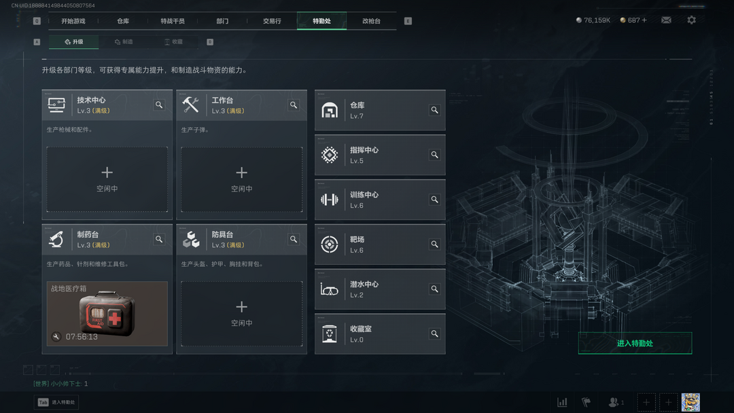
Task: Click magnifier icon for 指挥中心
Action: [x=434, y=155]
